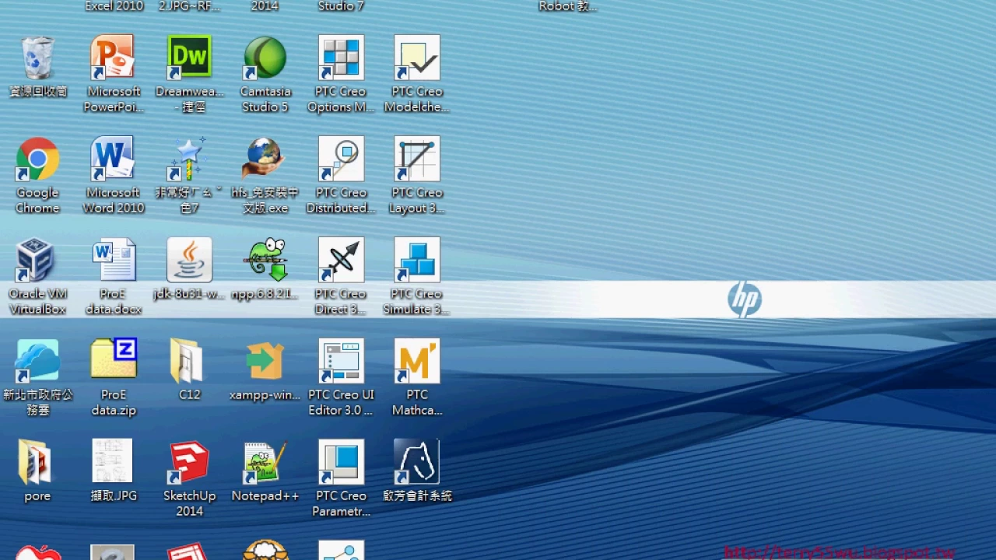Launch PTC Creo Parametric shortcut
The image size is (996, 560).
coord(341,462)
